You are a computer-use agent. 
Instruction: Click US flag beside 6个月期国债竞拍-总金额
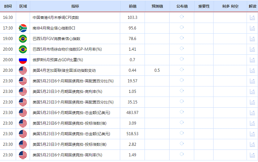coord(23,113)
